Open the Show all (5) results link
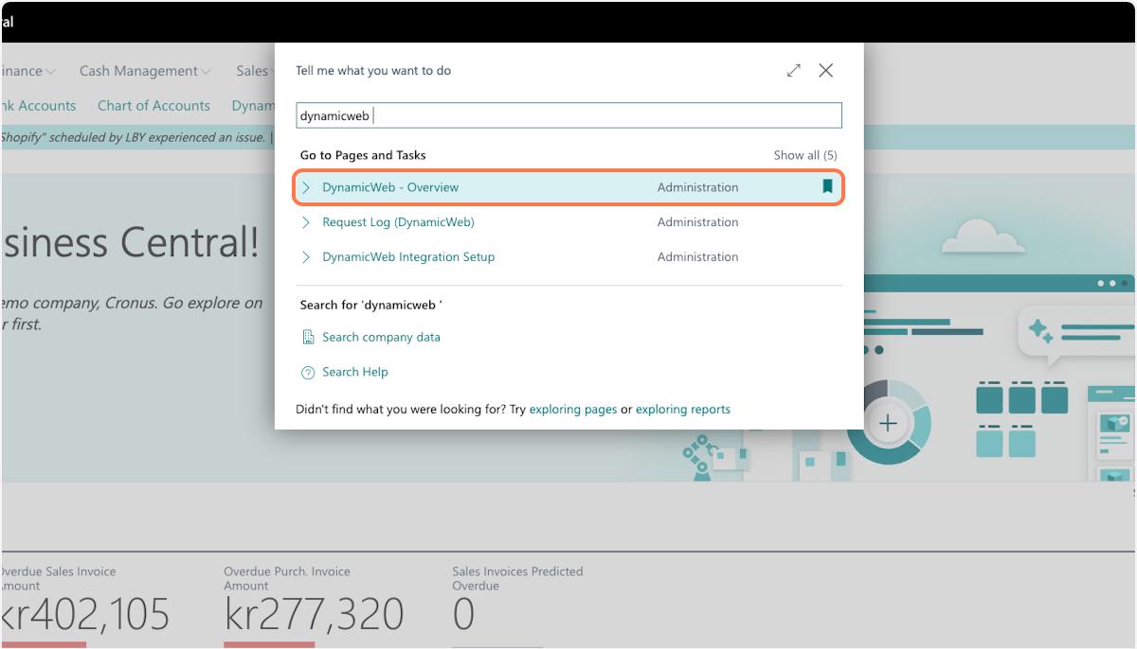This screenshot has height=649, width=1137. [x=804, y=155]
